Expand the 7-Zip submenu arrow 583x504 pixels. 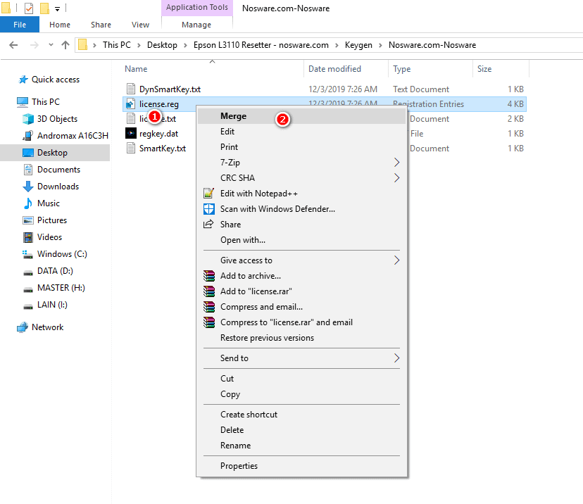tap(396, 163)
